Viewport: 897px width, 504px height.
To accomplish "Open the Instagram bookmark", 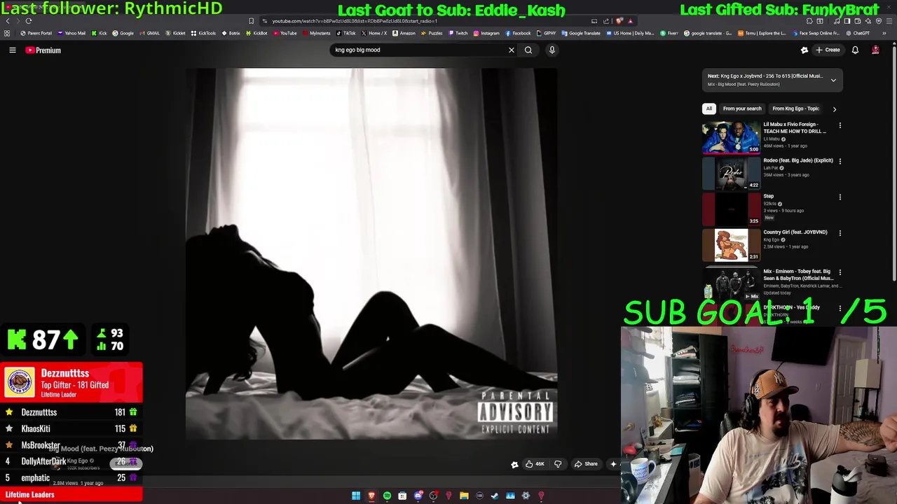I will (x=486, y=33).
